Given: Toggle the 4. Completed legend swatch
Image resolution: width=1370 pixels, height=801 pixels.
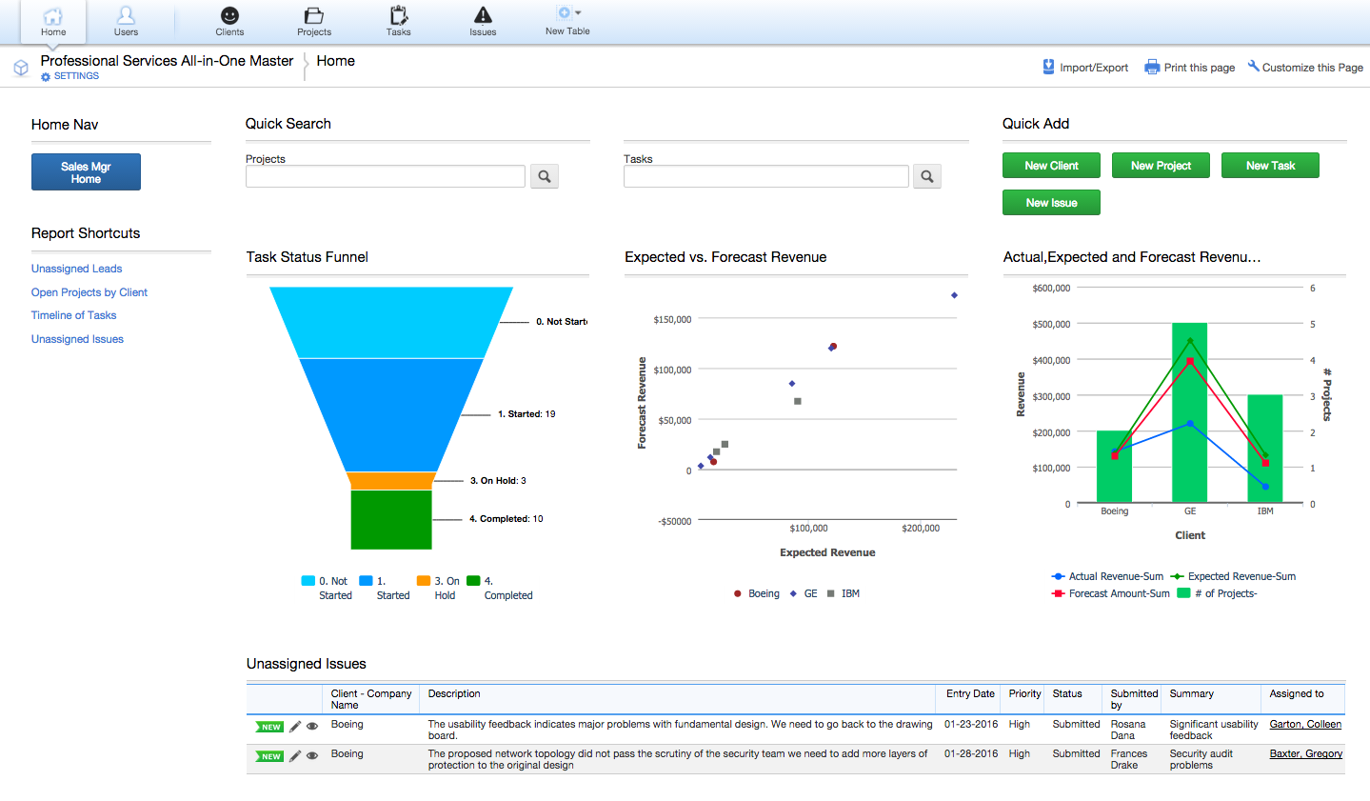Looking at the screenshot, I should [x=473, y=581].
